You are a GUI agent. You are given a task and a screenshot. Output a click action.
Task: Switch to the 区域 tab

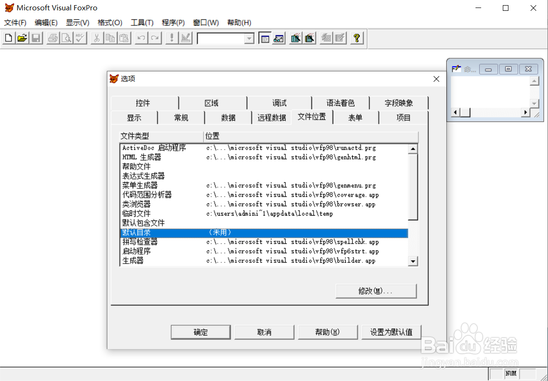pos(211,103)
